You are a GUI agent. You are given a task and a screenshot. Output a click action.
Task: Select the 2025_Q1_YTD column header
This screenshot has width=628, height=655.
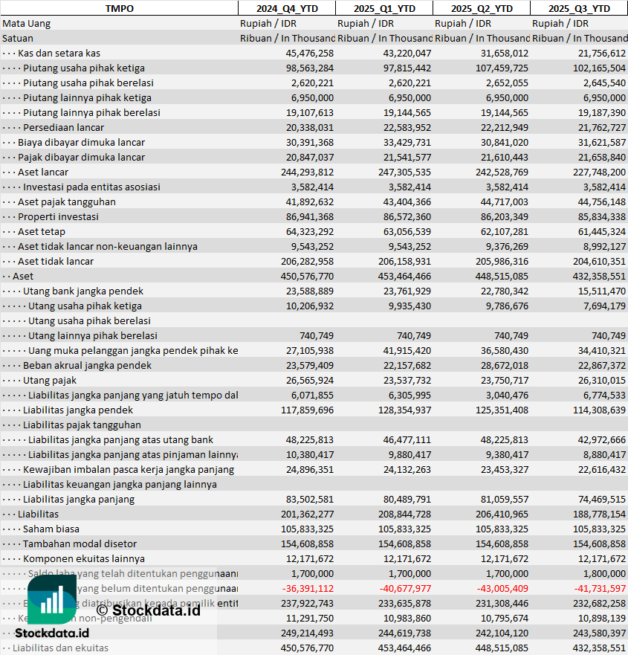(x=384, y=8)
